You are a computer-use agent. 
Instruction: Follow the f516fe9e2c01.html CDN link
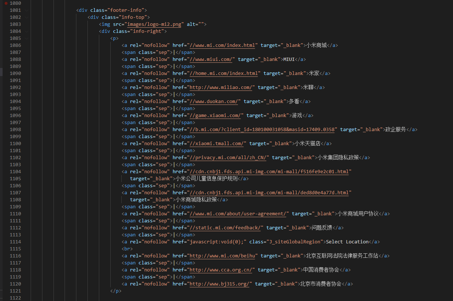coord(269,171)
